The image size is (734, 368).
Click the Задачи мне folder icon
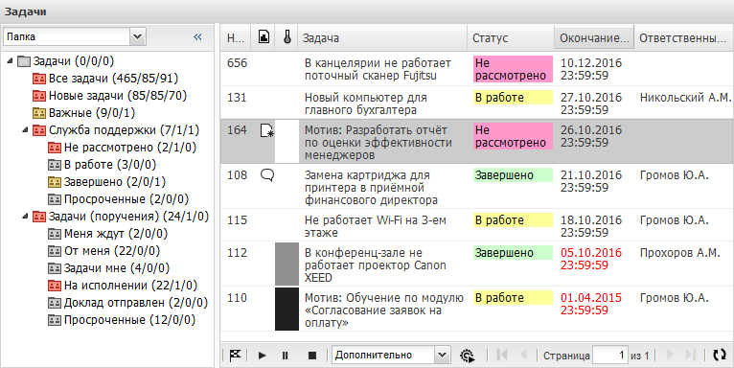(x=55, y=268)
